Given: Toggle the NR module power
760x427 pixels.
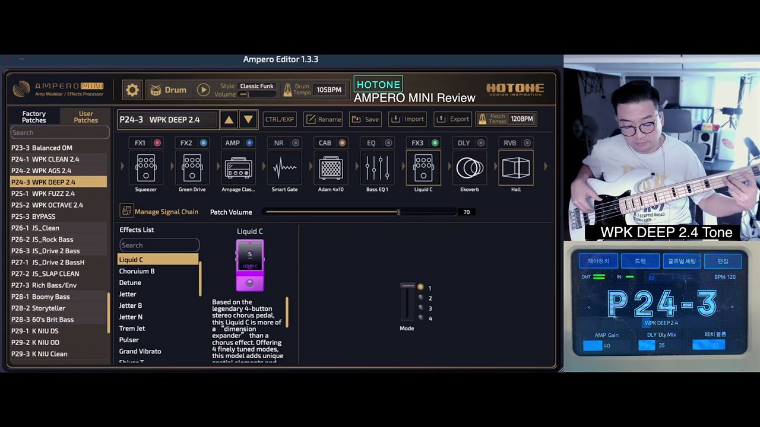Looking at the screenshot, I should coord(296,143).
